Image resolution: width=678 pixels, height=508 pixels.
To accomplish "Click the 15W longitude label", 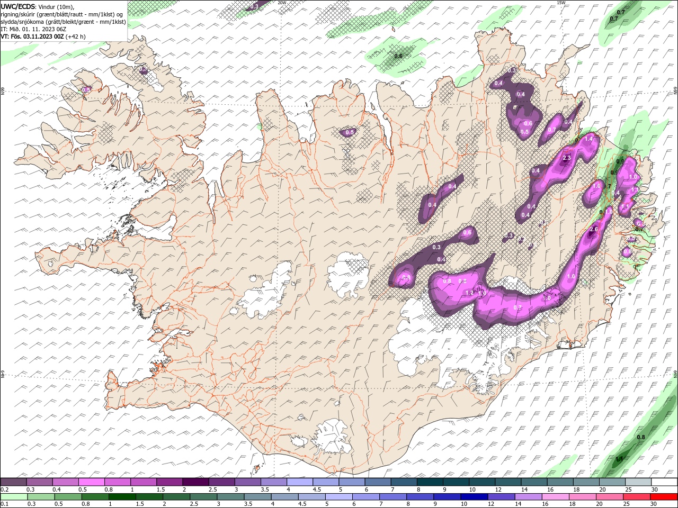I will [x=561, y=3].
